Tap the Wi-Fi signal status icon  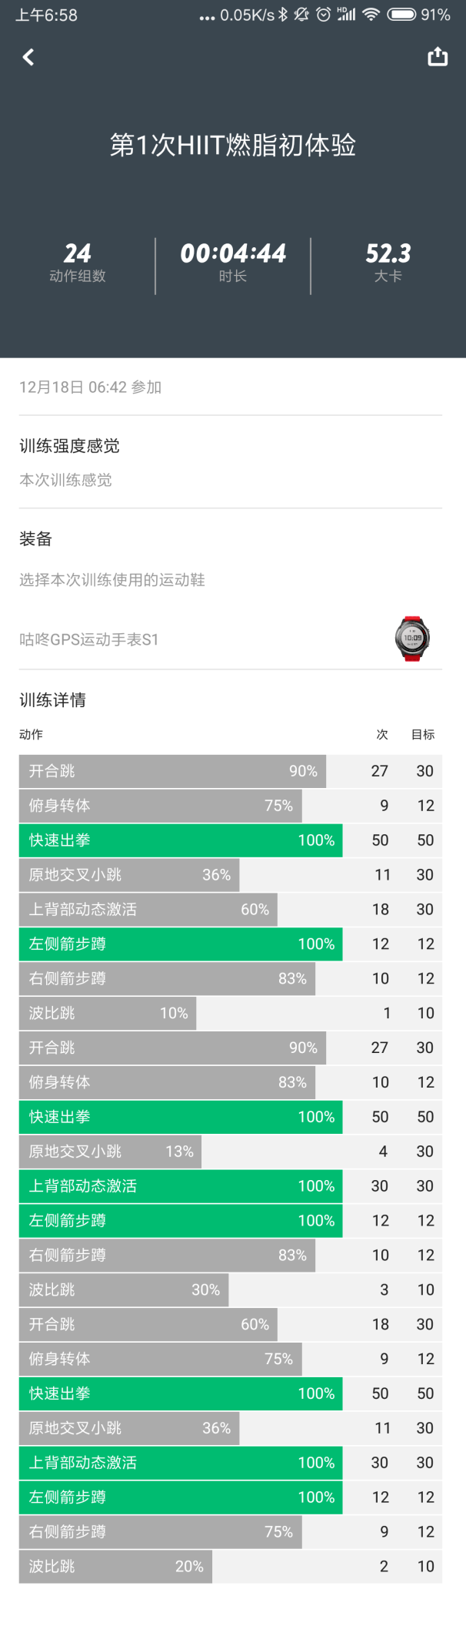tap(371, 15)
